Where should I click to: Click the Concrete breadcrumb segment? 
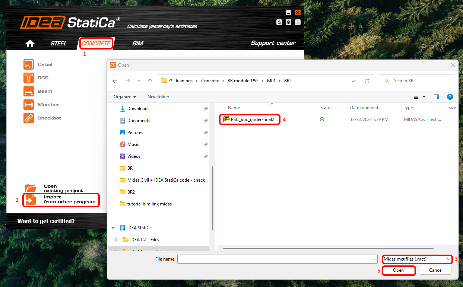pos(210,81)
